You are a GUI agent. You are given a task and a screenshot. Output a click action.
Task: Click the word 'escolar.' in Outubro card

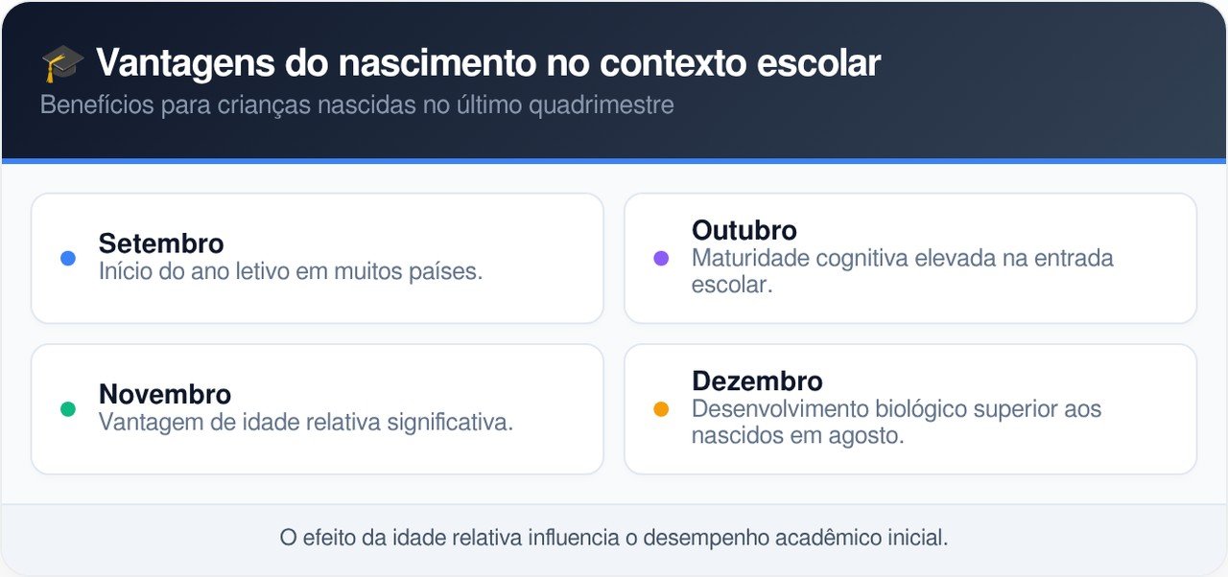tap(732, 285)
